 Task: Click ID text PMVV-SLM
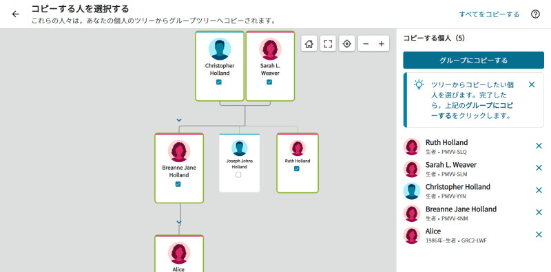point(454,174)
